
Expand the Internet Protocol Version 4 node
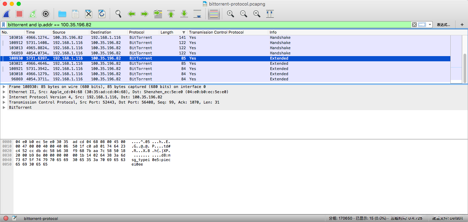coord(4,97)
